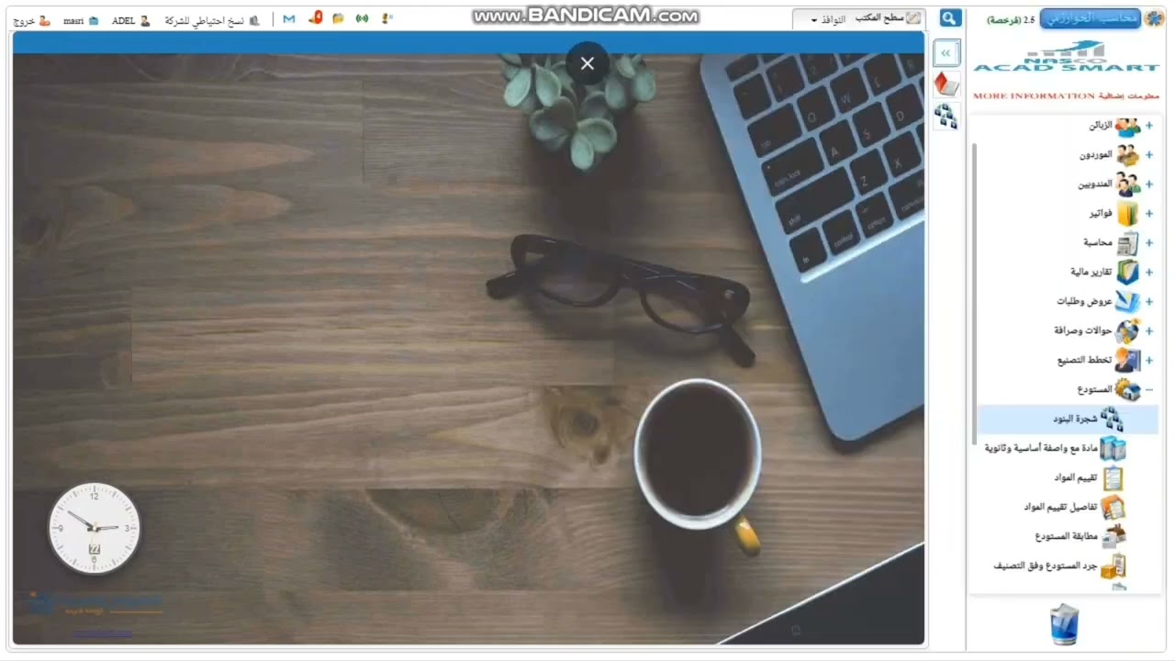
Task: Close the overlay with round X button
Action: click(587, 63)
